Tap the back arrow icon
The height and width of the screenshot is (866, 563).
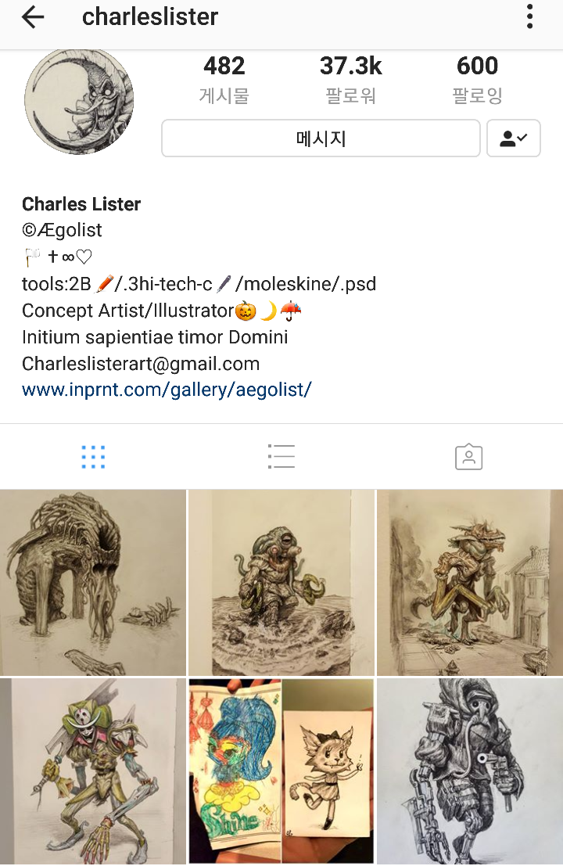(33, 17)
